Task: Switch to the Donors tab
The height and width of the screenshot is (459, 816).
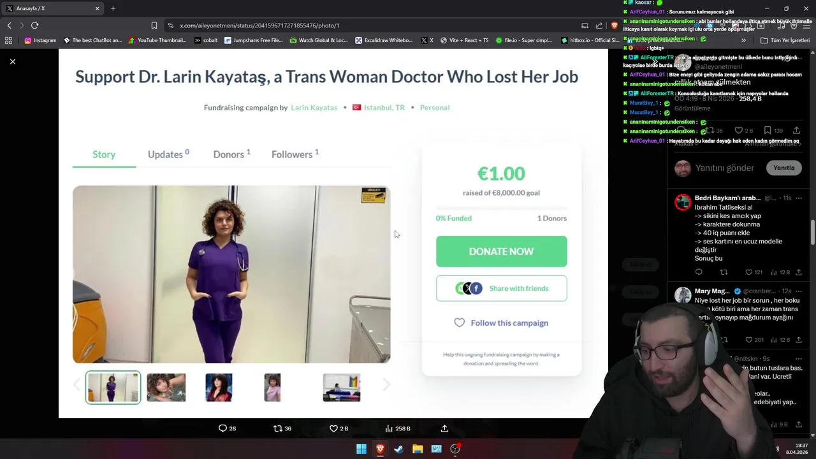Action: (x=231, y=154)
